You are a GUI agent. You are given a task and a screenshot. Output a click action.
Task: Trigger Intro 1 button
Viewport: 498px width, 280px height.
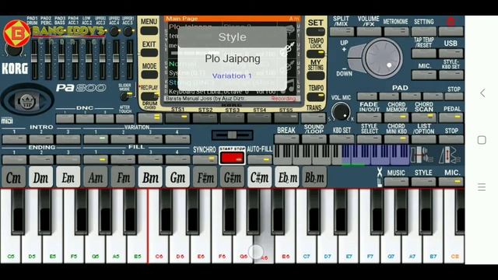[14, 138]
